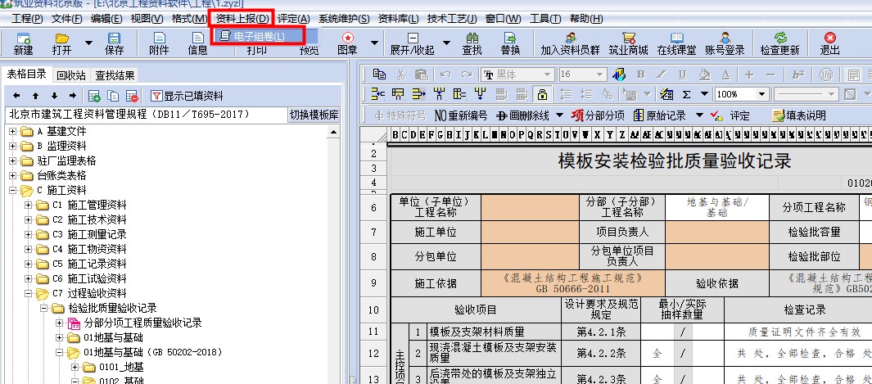Expand the A 基建文件 tree node

point(14,131)
